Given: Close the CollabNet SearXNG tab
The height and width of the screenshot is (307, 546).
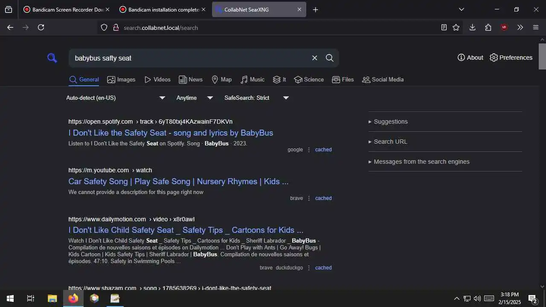Looking at the screenshot, I should [x=299, y=9].
